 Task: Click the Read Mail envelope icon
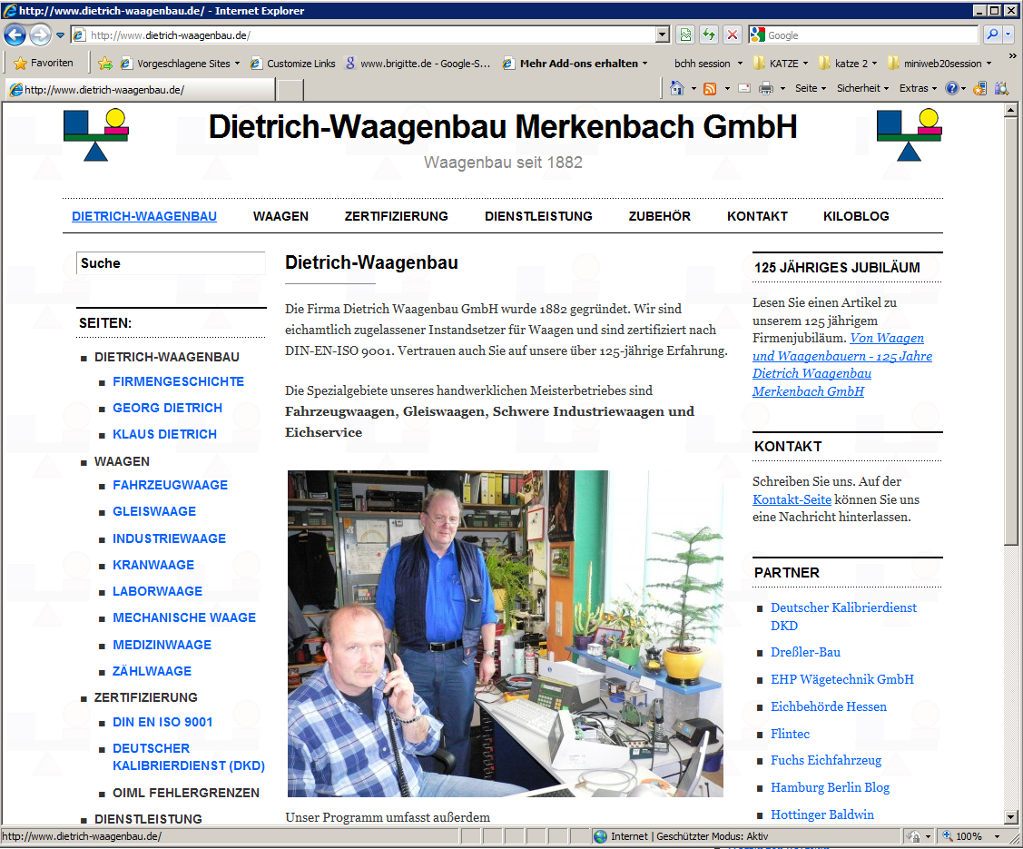743,88
